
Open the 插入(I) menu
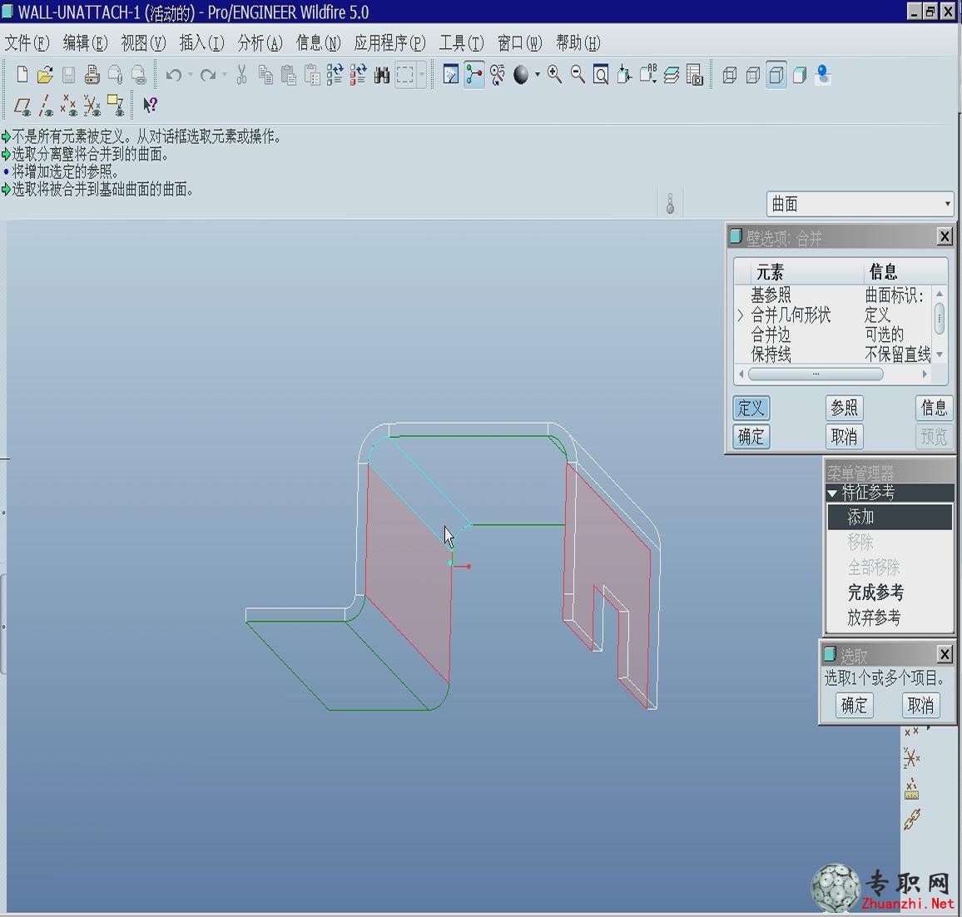pos(202,43)
